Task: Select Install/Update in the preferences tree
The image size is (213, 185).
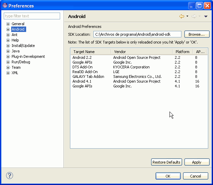Action: tap(23, 46)
